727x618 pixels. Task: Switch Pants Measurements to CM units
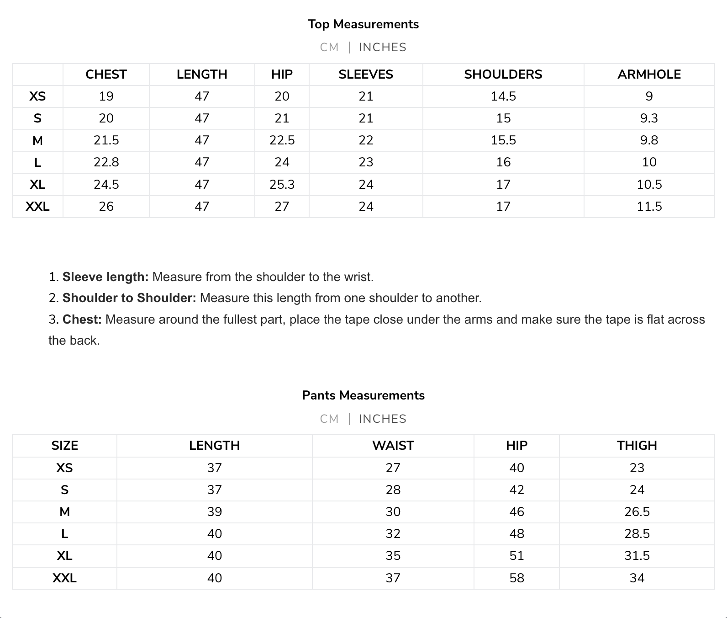(x=329, y=419)
